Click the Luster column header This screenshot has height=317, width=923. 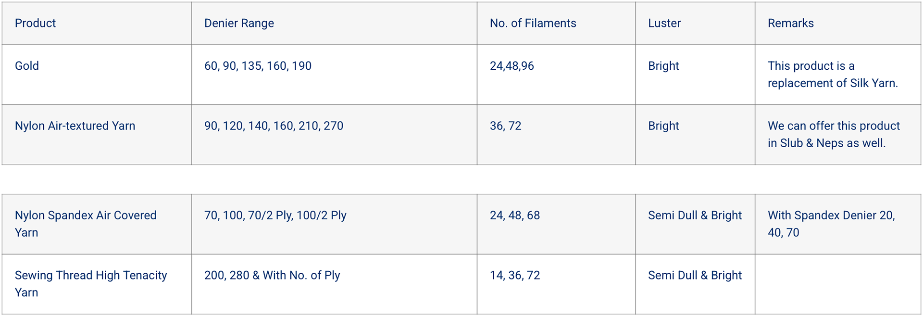pos(664,23)
